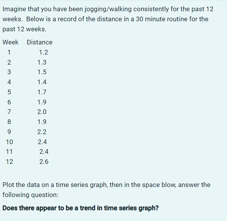This screenshot has width=227, height=221.
Task: Click the intro paragraph about jogging/walking
Action: [108, 19]
